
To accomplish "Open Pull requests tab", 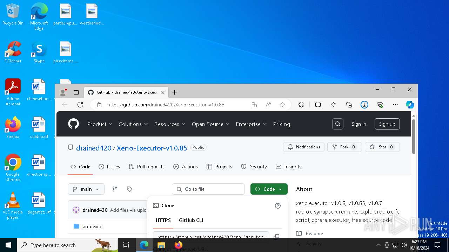I will (146, 167).
